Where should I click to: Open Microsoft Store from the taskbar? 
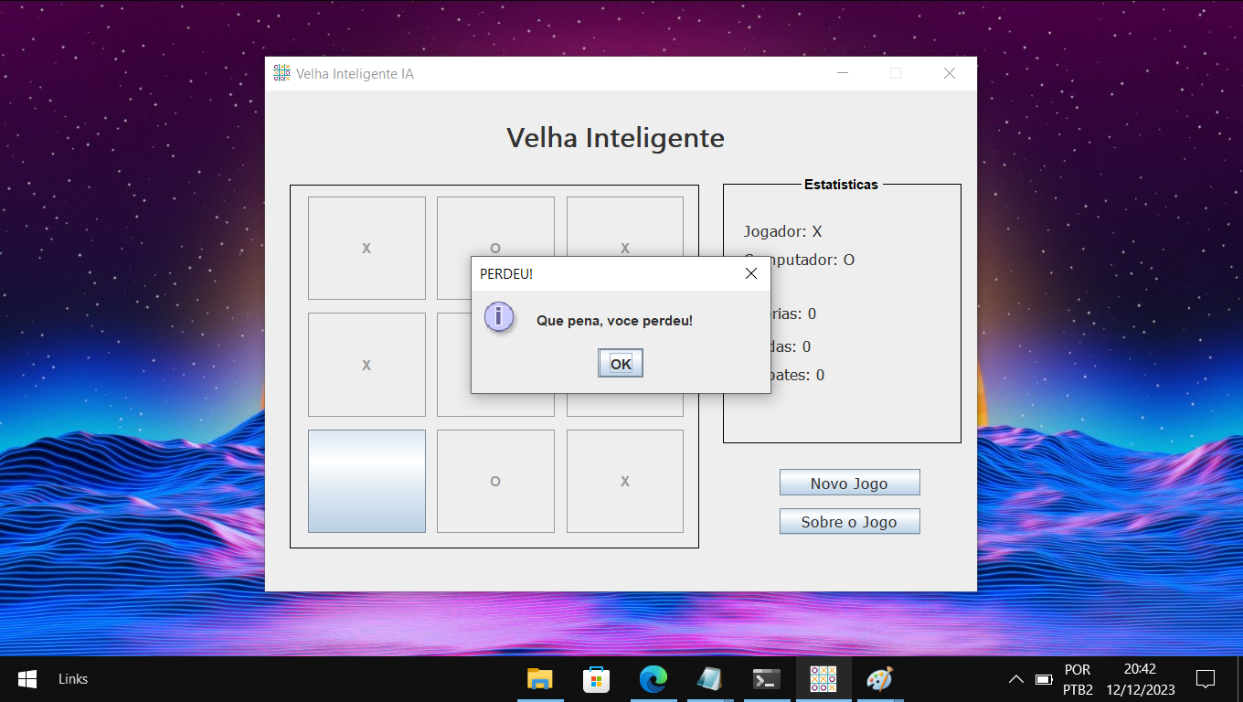pyautogui.click(x=597, y=679)
